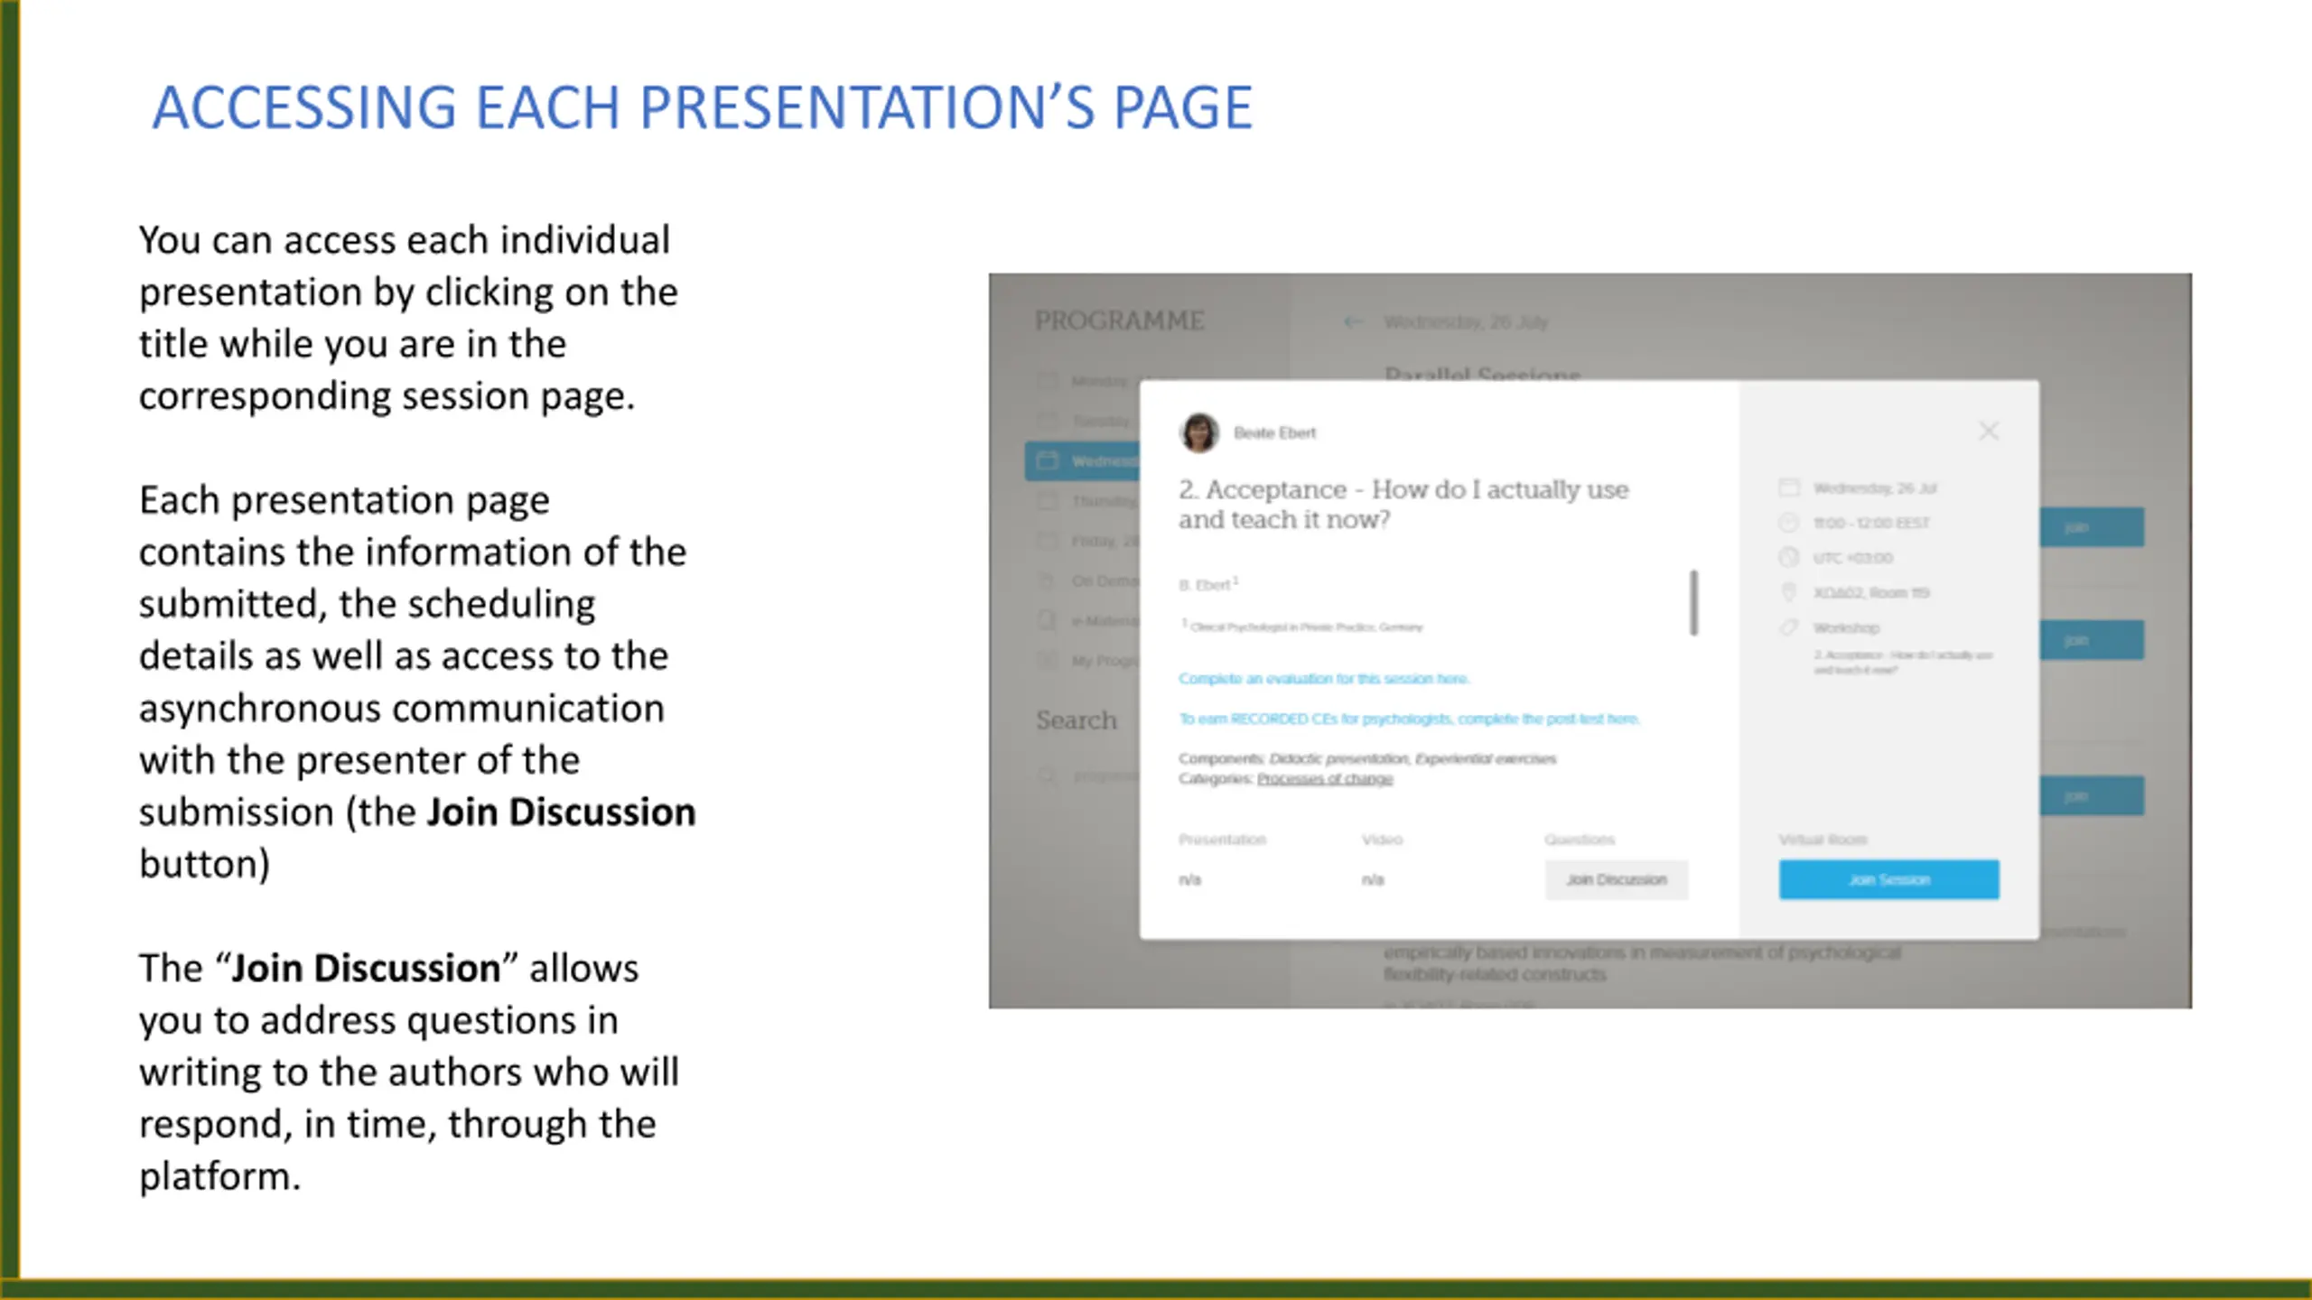2312x1300 pixels.
Task: Select Monday in the Programme sidebar
Action: pyautogui.click(x=1086, y=380)
